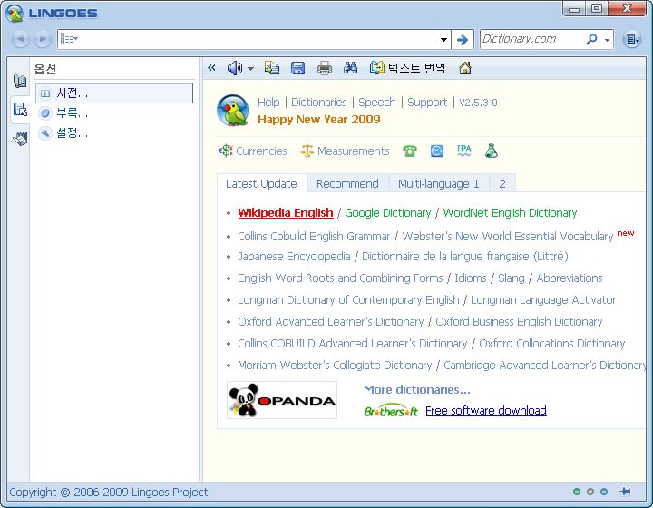Image resolution: width=653 pixels, height=508 pixels.
Task: Open Merriam-Webster's Collegiate Dictionary
Action: pos(335,366)
